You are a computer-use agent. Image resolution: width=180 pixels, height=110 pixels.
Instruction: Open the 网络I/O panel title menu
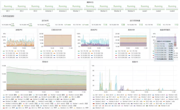[x=45, y=62]
